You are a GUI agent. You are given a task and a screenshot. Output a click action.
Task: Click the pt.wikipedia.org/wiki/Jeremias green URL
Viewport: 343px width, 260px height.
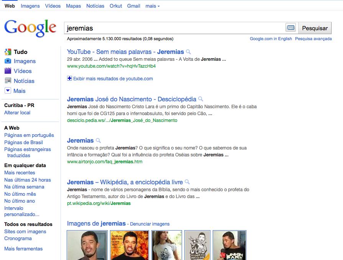[x=99, y=203]
